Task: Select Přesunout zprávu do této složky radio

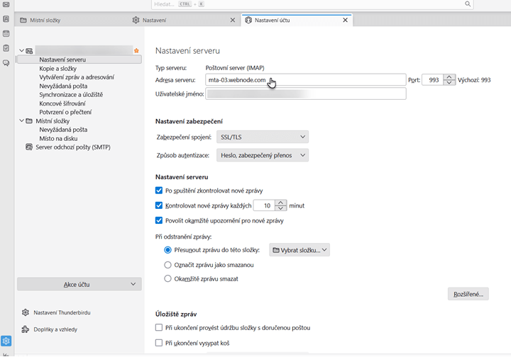Action: tap(167, 250)
